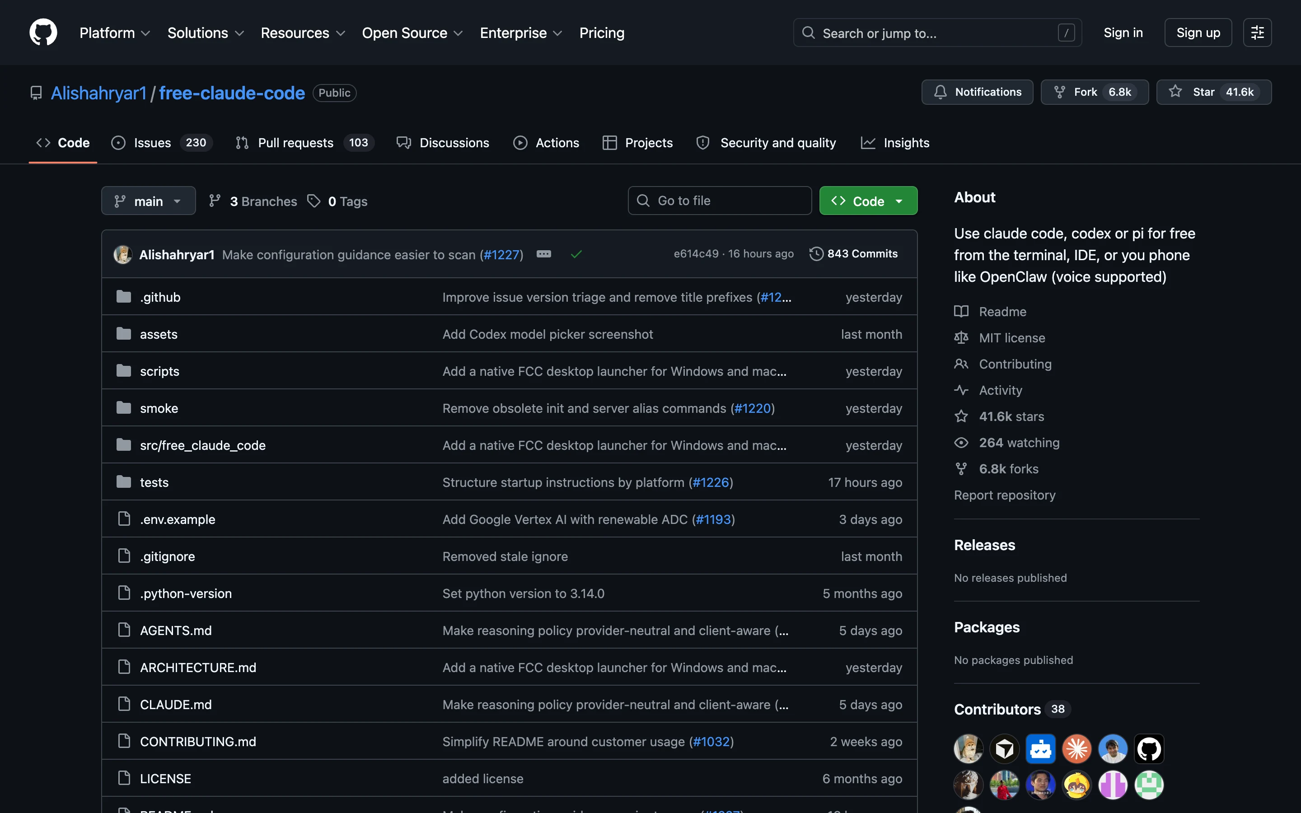Expand the Enterprise menu
This screenshot has width=1301, height=813.
(521, 33)
